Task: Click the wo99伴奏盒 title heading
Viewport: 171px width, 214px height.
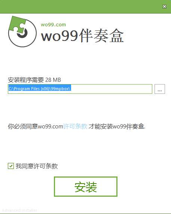Action: (82, 36)
